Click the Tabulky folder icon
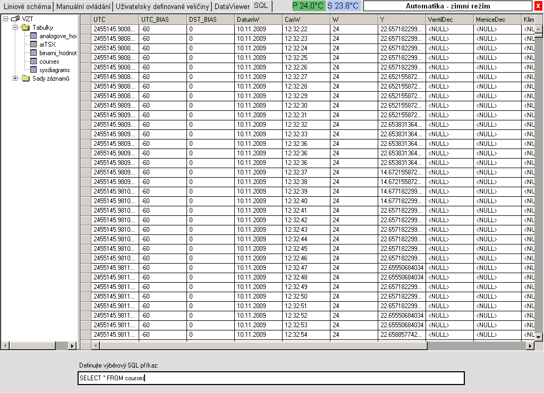The image size is (544, 393). click(25, 28)
